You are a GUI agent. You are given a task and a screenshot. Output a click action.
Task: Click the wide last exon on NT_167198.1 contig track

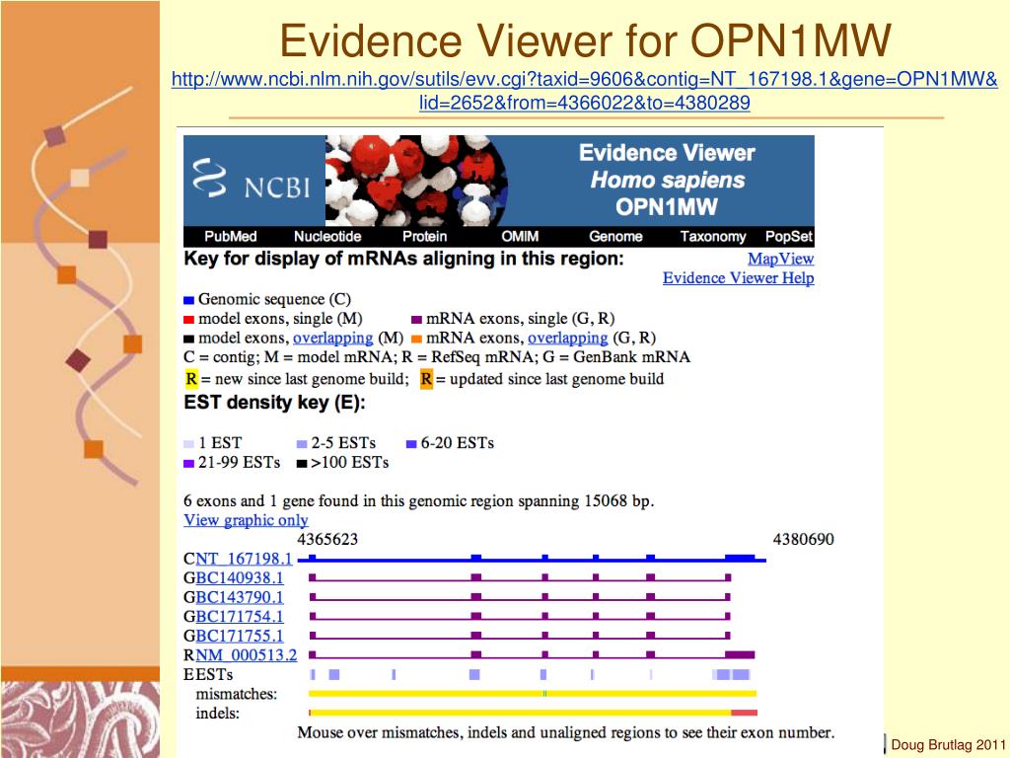coord(740,558)
